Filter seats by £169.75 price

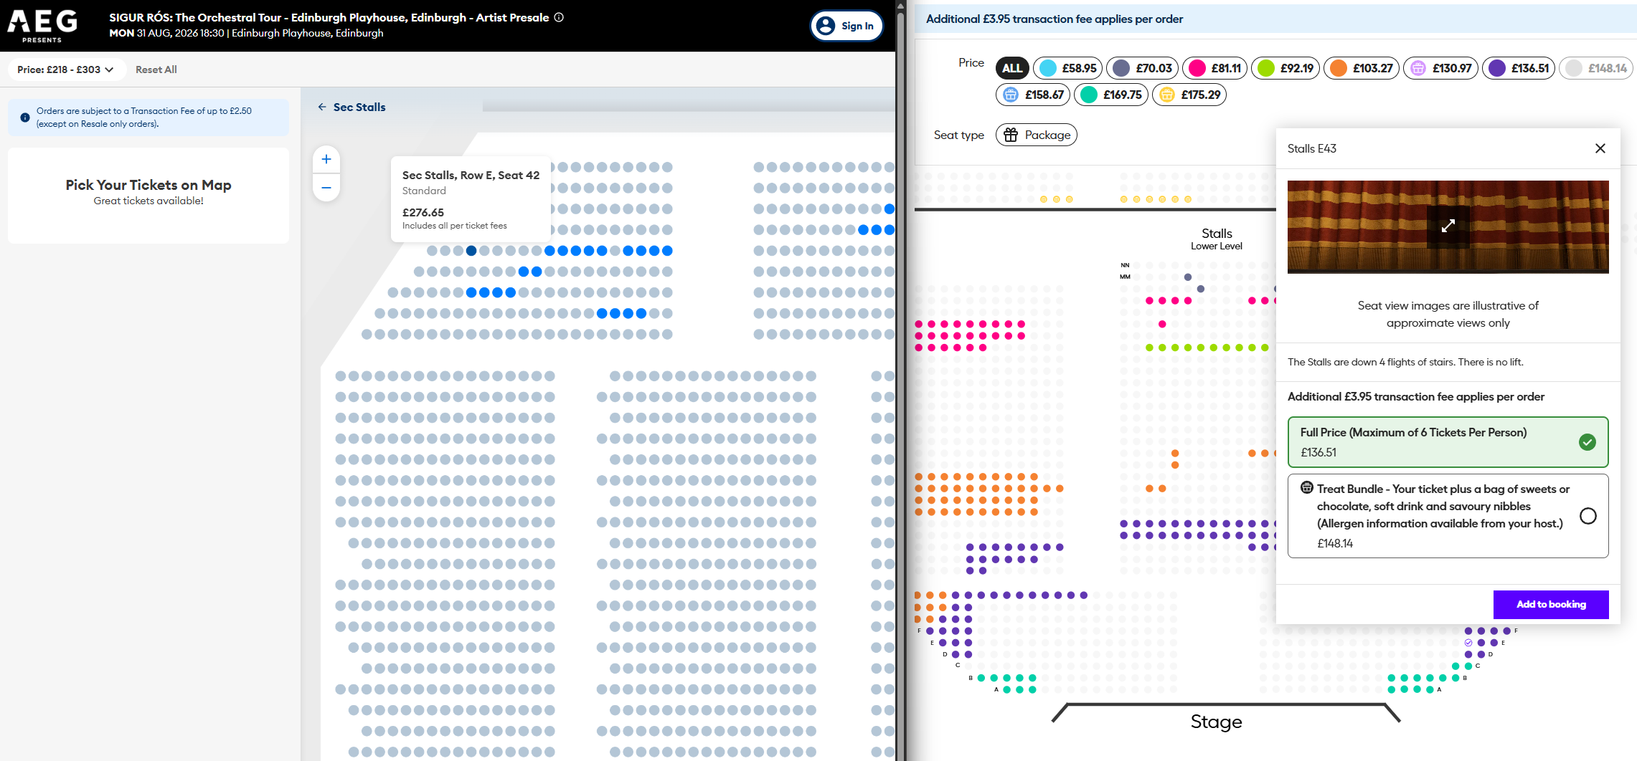point(1111,95)
